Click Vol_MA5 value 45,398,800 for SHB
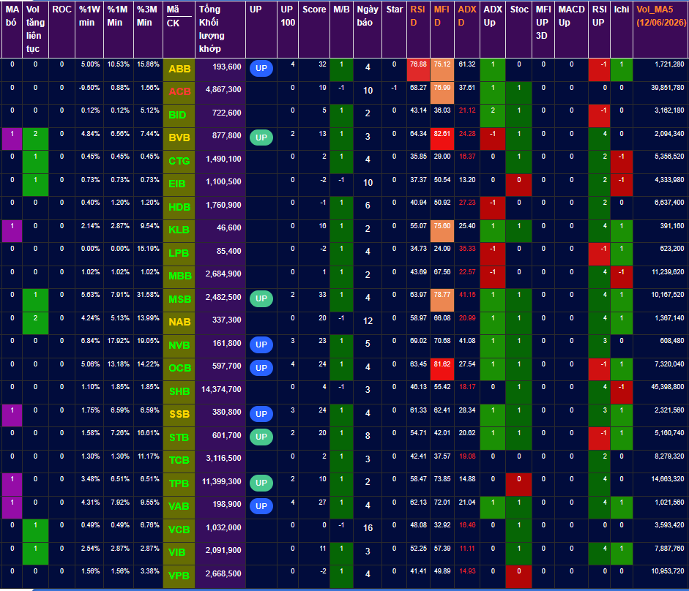This screenshot has width=689, height=591. pos(668,387)
